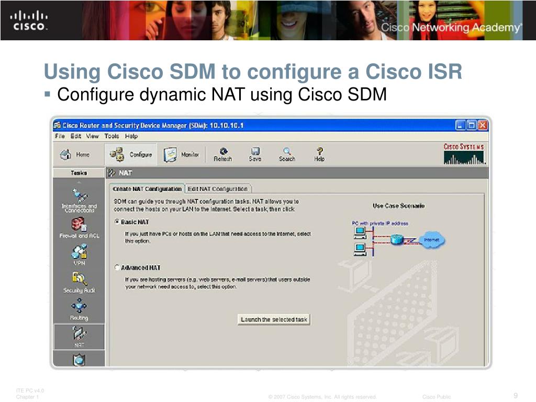
Task: Switch to the Create NAT Configuration tab
Action: 147,188
